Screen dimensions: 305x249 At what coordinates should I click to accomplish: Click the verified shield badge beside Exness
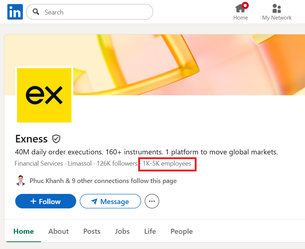[56, 139]
